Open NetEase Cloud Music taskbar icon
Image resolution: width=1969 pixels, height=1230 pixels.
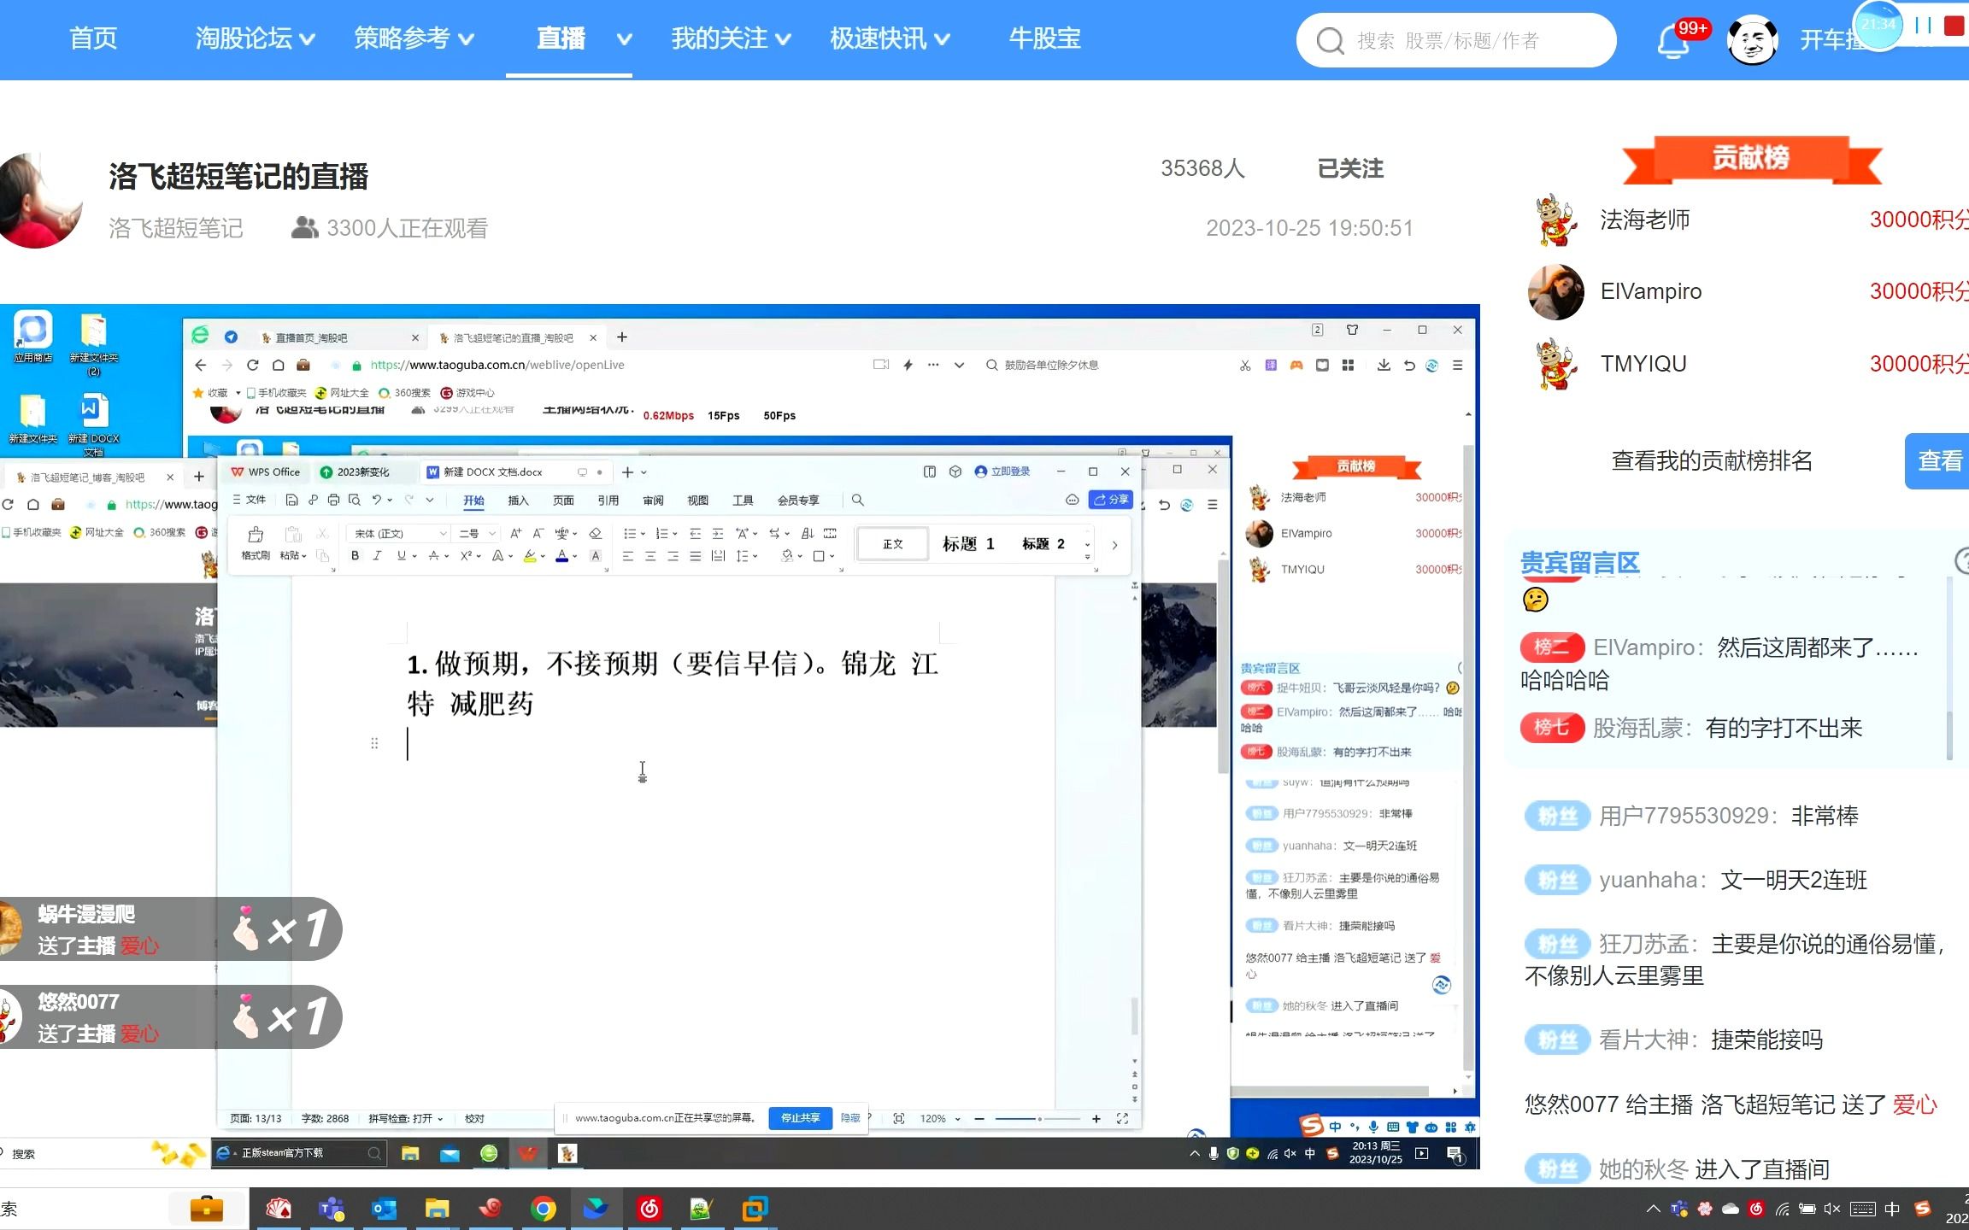(649, 1209)
